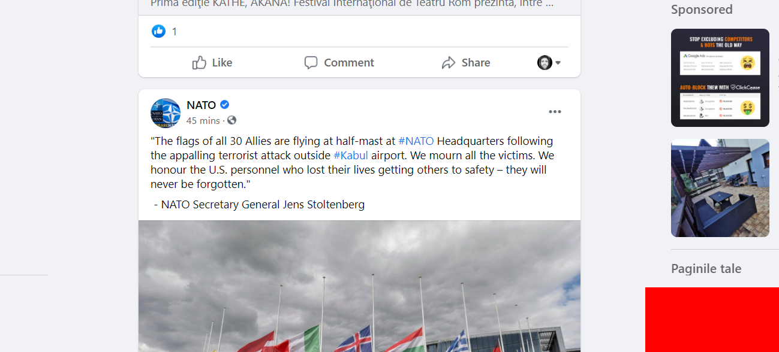Open the Comment speech bubble
779x352 pixels.
point(339,63)
